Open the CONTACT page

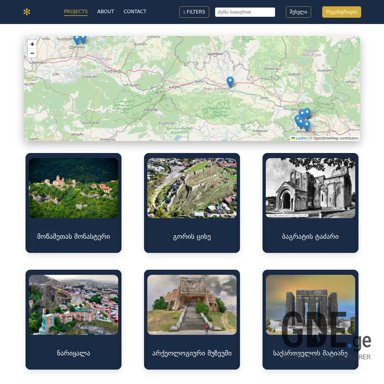pyautogui.click(x=135, y=11)
